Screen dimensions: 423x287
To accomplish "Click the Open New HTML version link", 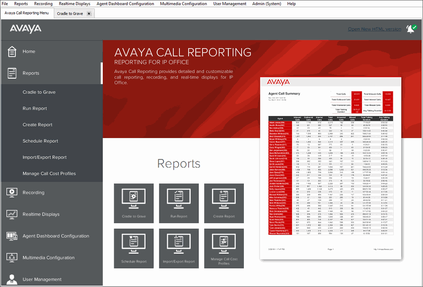I will coord(374,29).
